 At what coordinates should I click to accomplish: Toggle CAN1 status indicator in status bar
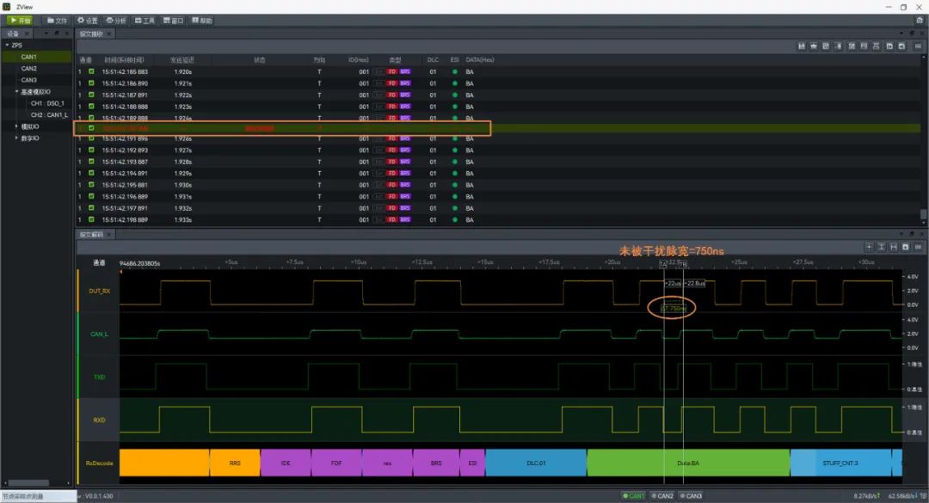(x=633, y=496)
